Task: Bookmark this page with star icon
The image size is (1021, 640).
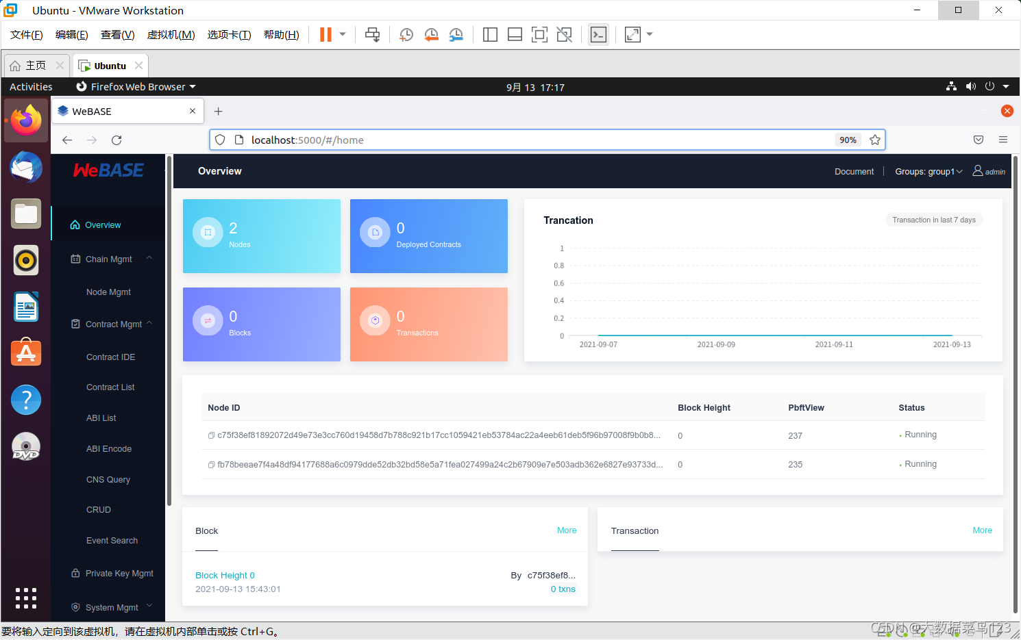Action: click(875, 140)
